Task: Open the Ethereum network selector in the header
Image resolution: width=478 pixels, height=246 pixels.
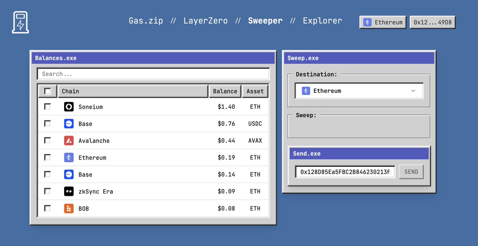Action: tap(383, 22)
